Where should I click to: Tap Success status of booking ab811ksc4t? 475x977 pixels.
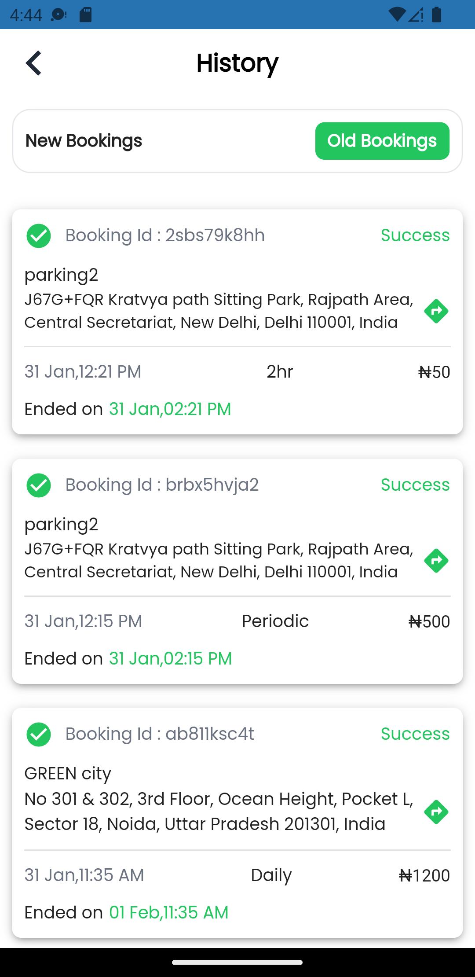point(415,734)
